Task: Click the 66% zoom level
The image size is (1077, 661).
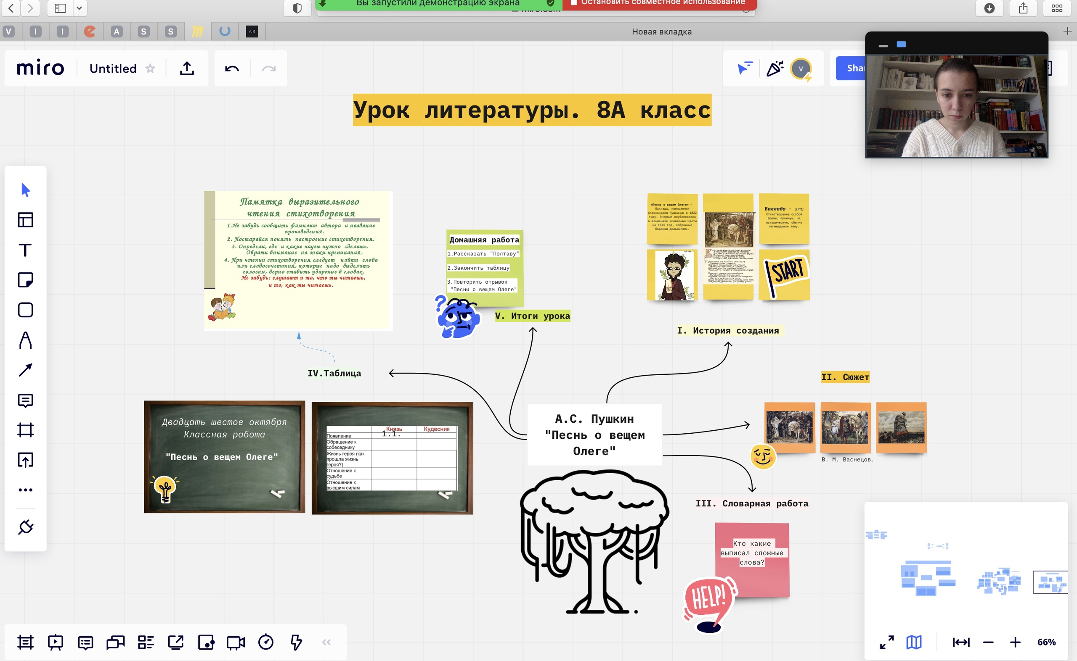Action: pyautogui.click(x=1046, y=642)
